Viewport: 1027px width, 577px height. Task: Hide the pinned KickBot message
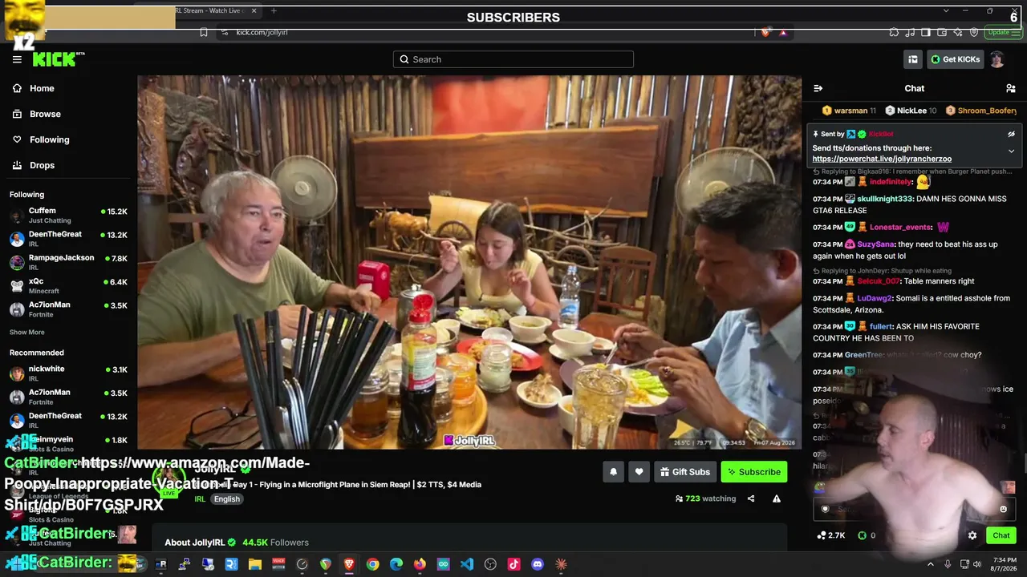click(x=1011, y=135)
